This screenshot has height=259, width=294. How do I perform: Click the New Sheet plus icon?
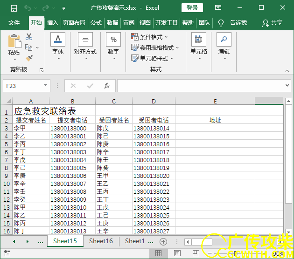click(x=163, y=242)
